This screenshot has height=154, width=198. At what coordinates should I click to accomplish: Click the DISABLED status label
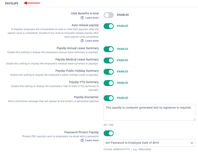pyautogui.click(x=123, y=15)
